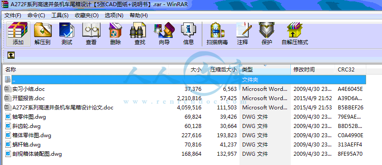Select the file 蜗杆轴.dwg
Image resolution: width=382 pixels, height=165 pixels.
point(26,145)
